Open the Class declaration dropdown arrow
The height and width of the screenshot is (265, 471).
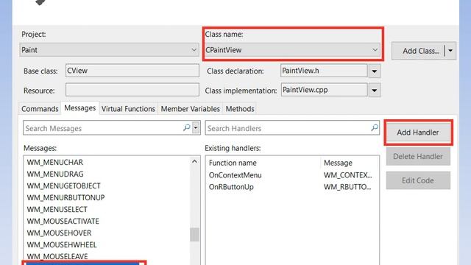click(x=375, y=71)
